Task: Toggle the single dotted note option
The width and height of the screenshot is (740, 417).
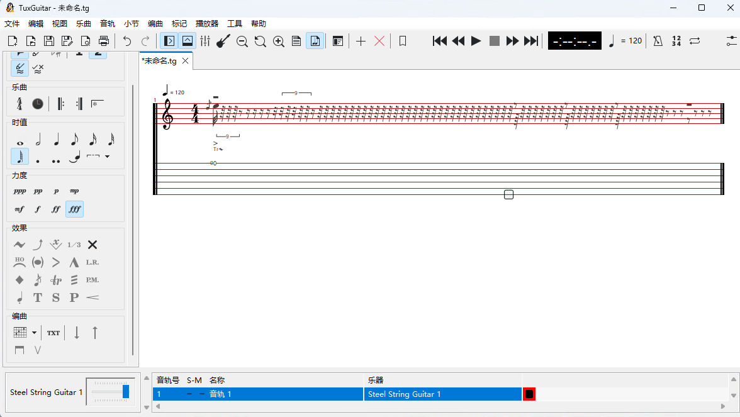Action: tap(38, 161)
